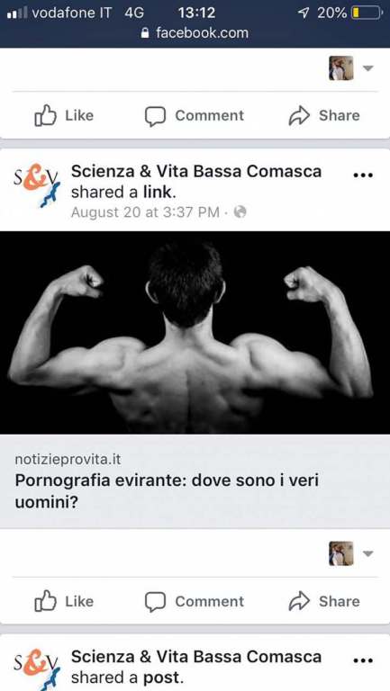
Task: Like the notizieprovita.it link post
Action: coord(64,601)
